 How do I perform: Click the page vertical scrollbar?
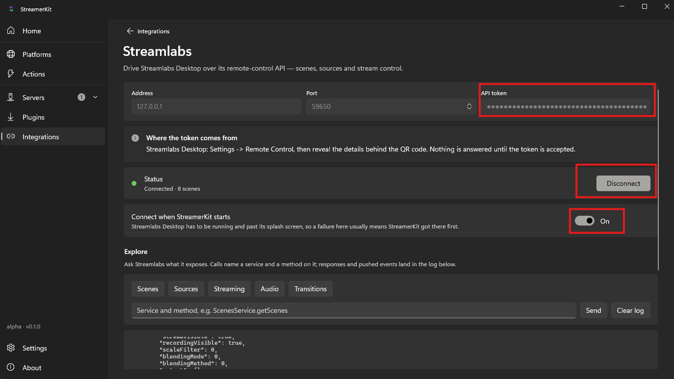(658, 179)
